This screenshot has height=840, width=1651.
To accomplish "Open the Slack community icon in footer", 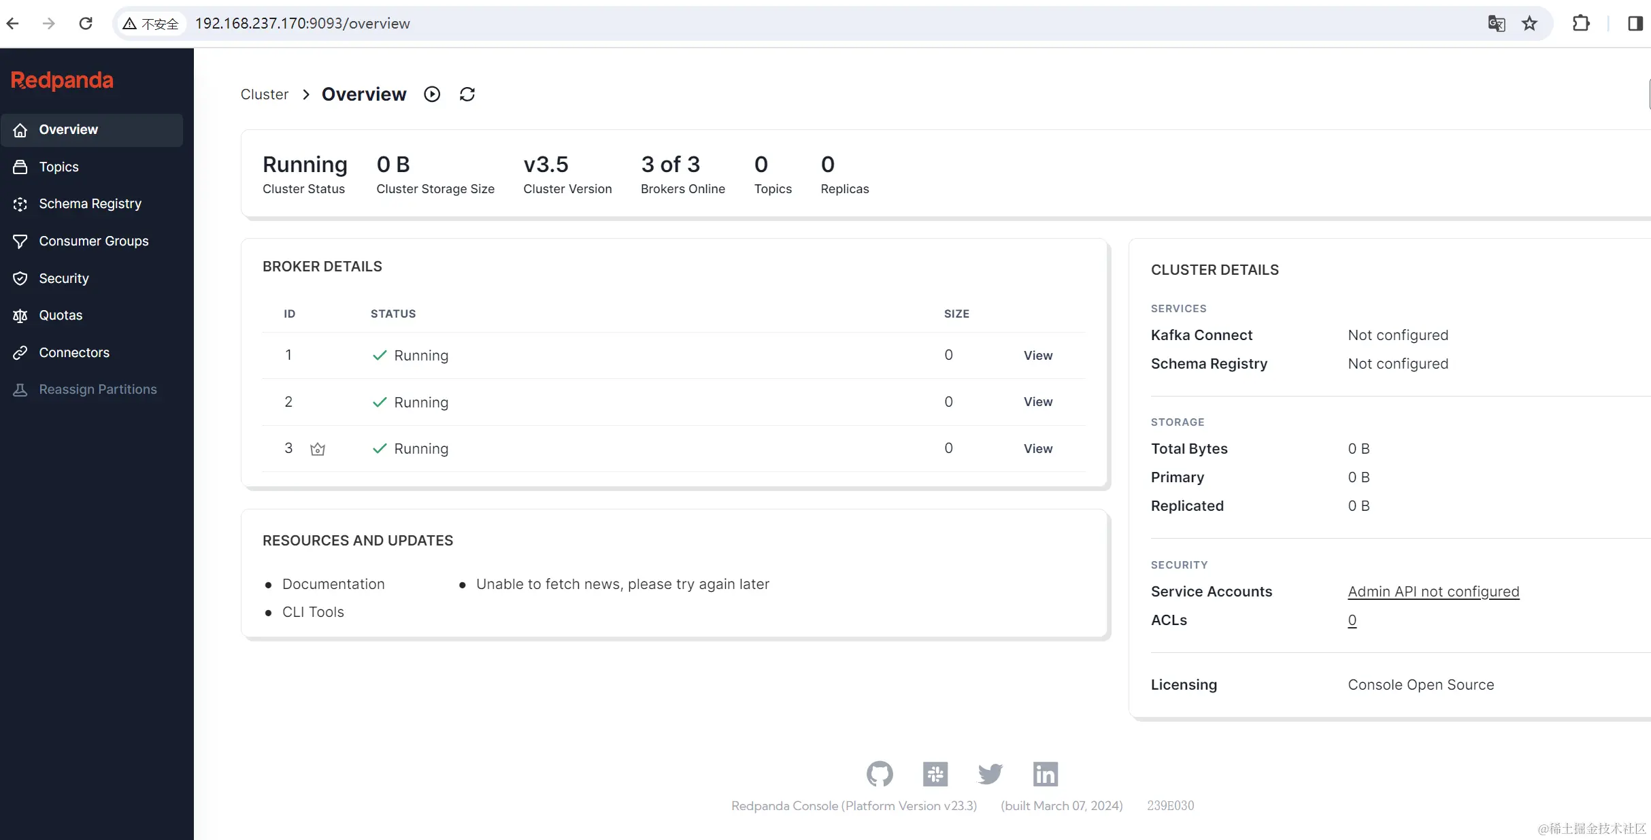I will tap(935, 773).
